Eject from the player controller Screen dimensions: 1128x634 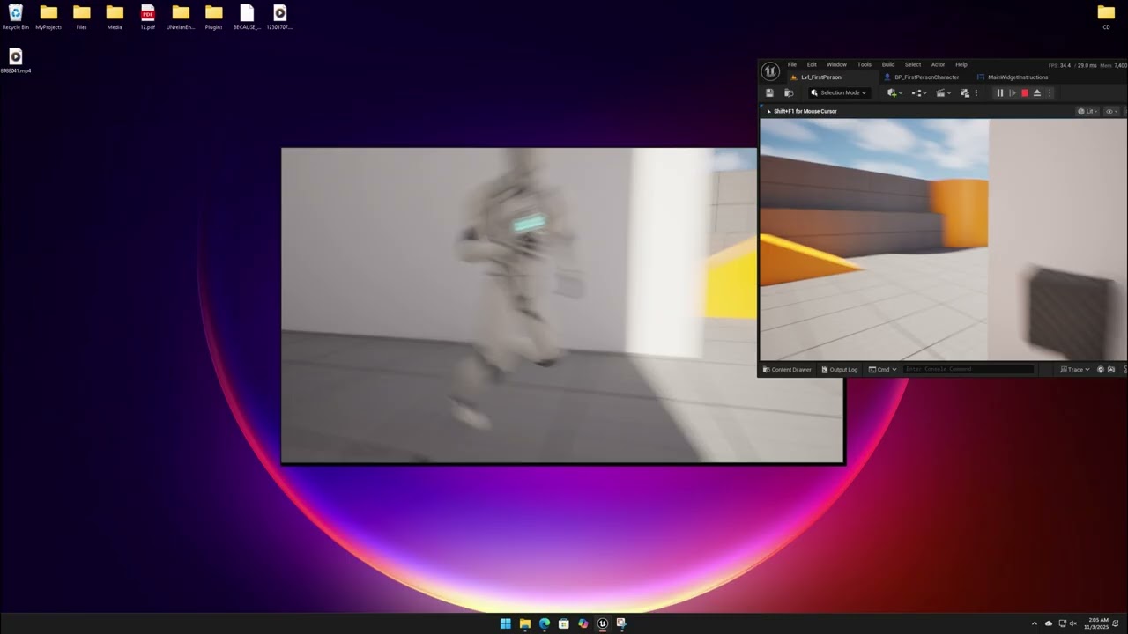tap(1036, 92)
